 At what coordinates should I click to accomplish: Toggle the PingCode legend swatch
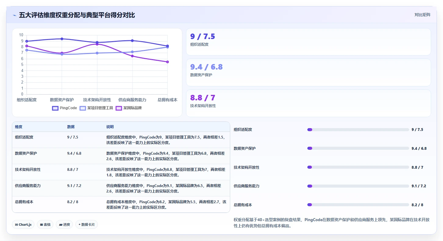tap(55, 108)
